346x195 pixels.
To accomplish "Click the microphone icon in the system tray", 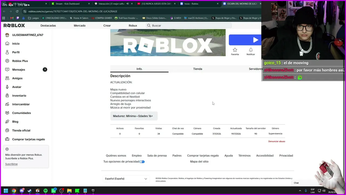I will tap(306, 191).
